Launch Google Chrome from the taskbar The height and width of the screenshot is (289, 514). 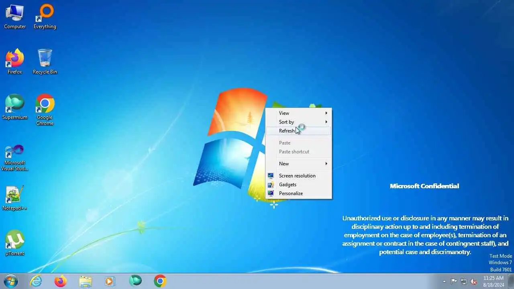pyautogui.click(x=160, y=281)
